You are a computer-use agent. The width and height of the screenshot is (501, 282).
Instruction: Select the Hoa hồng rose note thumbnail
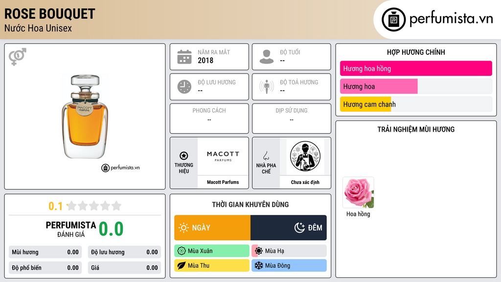tap(358, 192)
